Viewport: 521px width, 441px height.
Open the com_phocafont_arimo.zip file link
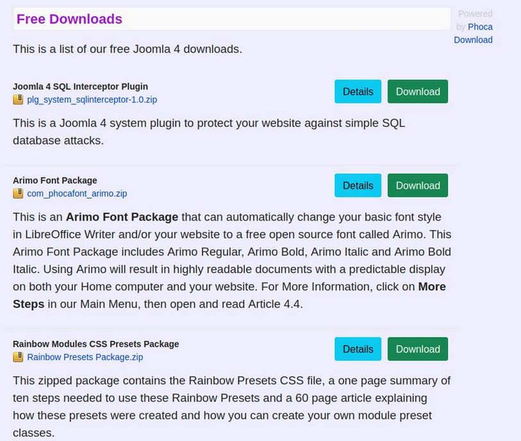tap(77, 194)
